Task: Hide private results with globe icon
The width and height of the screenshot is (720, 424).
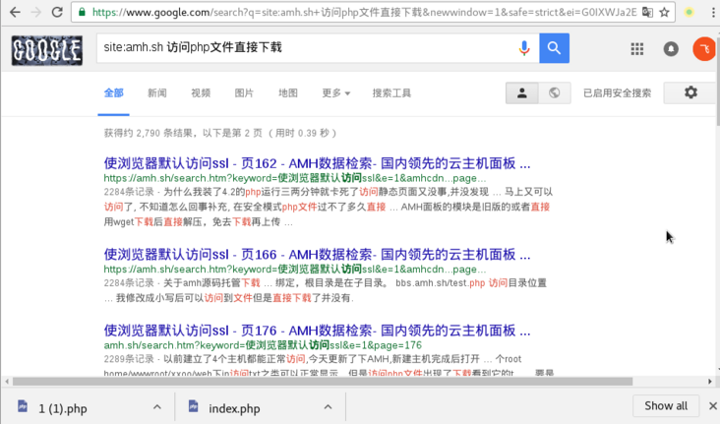Action: click(x=554, y=92)
